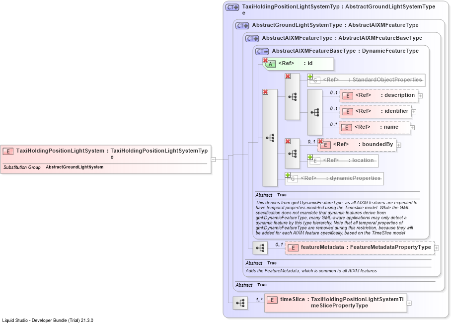
Task: Select the sequence compositor before featureMetadata
Action: [x=260, y=248]
